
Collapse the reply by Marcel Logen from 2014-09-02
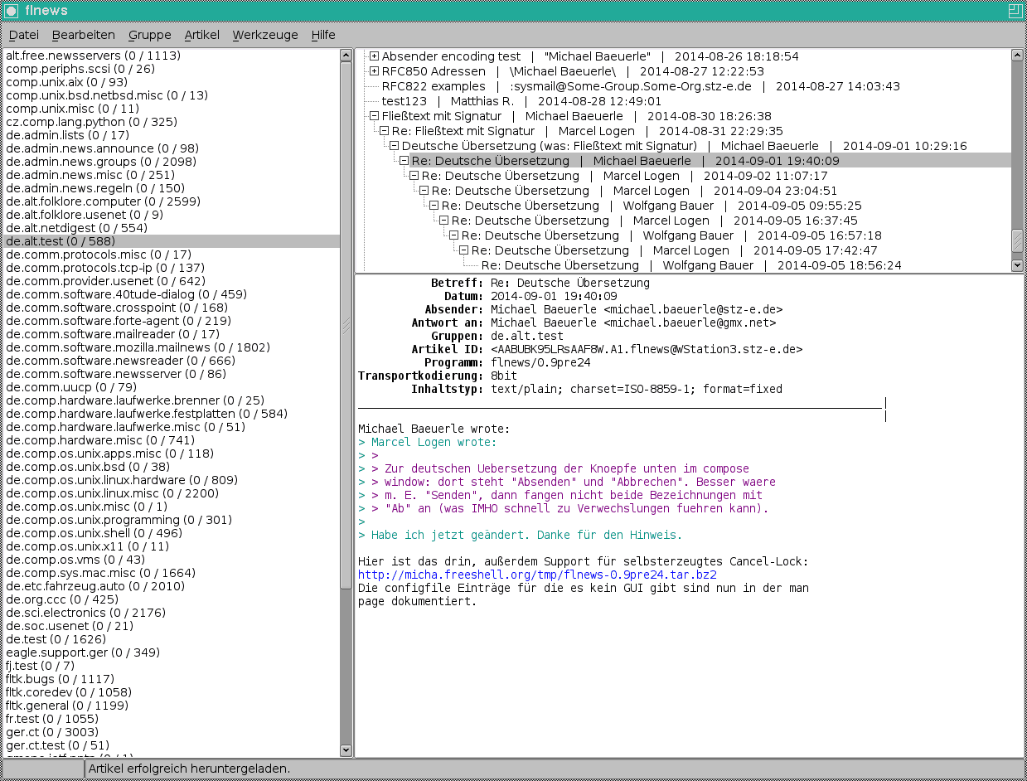(414, 176)
